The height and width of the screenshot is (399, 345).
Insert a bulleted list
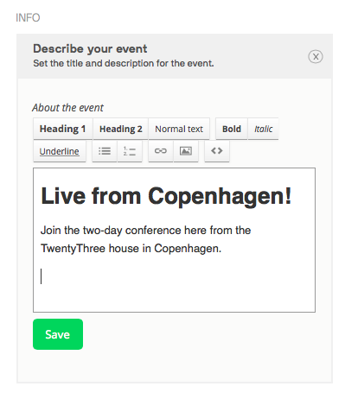[105, 151]
